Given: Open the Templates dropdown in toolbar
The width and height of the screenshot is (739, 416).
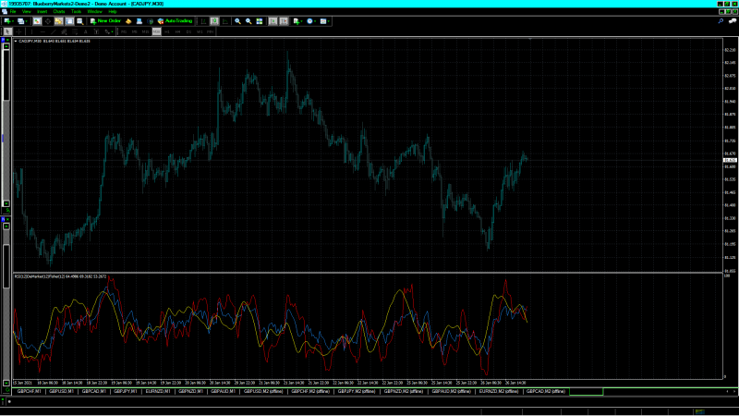Looking at the screenshot, I should 325,20.
